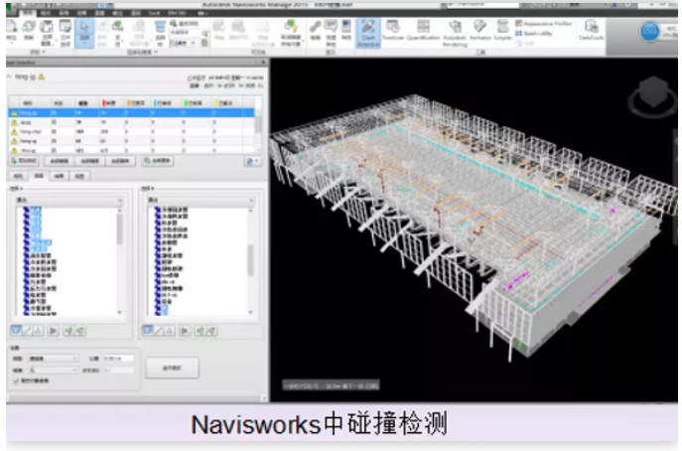The width and height of the screenshot is (682, 451).
Task: Click the self-intersect icon under right selection tree
Action: 185,331
